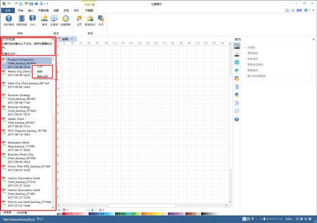
Task: Select 单色填充 solid fill option
Action: [253, 53]
